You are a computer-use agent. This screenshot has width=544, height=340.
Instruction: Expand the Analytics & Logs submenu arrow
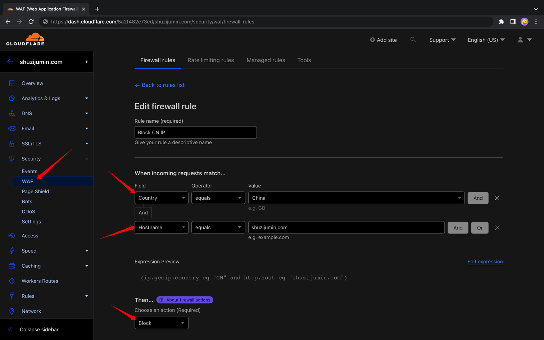point(87,98)
